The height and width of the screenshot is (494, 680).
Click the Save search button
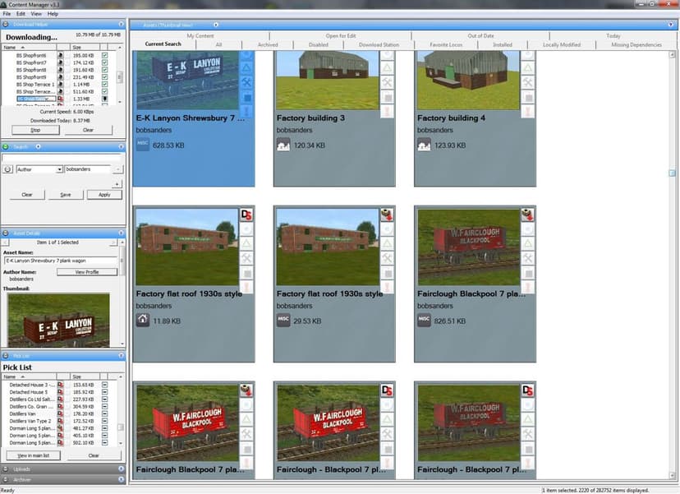tap(66, 195)
